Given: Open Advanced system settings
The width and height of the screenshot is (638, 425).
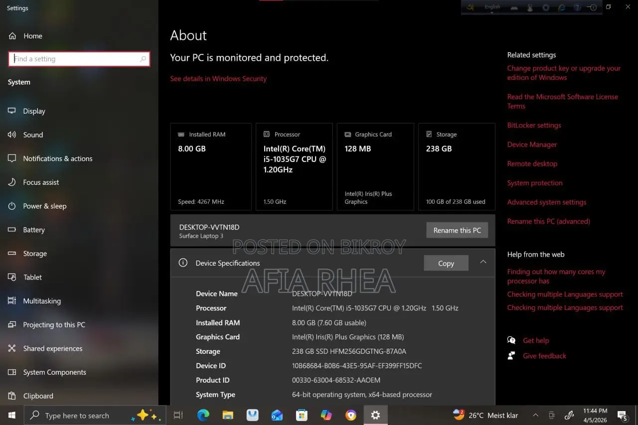Looking at the screenshot, I should coord(547,202).
